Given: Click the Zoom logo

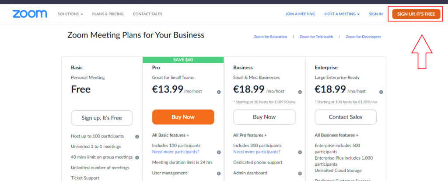Looking at the screenshot, I should point(30,14).
